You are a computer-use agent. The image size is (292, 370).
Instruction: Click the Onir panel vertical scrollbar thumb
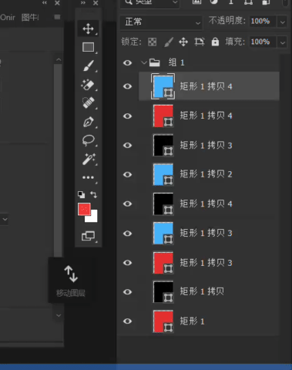pyautogui.click(x=58, y=160)
